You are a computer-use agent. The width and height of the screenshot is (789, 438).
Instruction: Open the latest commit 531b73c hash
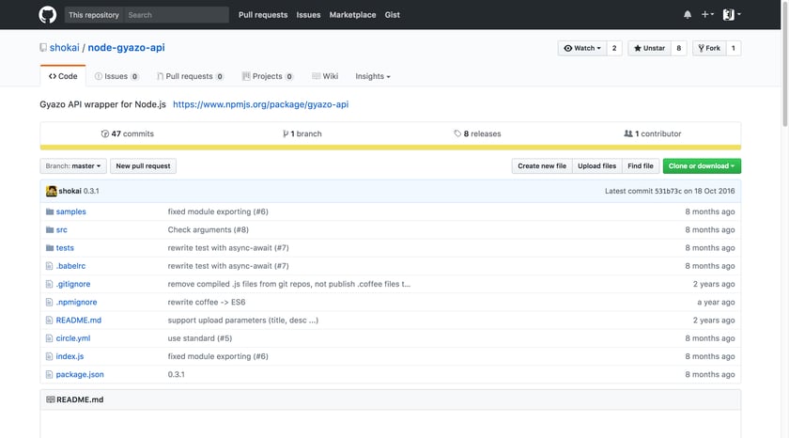668,192
